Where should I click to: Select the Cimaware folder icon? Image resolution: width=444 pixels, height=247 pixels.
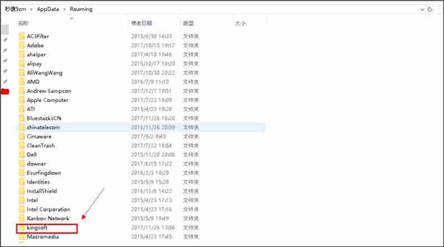tap(22, 136)
